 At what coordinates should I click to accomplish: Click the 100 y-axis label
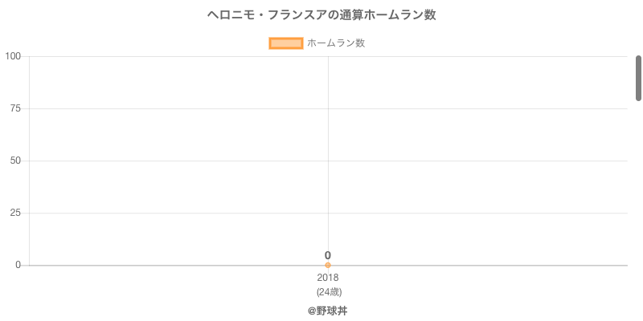[x=13, y=56]
